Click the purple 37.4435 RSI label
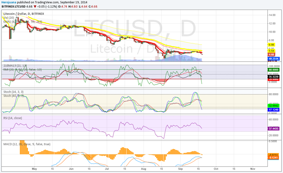Viewport: 283px width, 173px height. tap(274, 128)
